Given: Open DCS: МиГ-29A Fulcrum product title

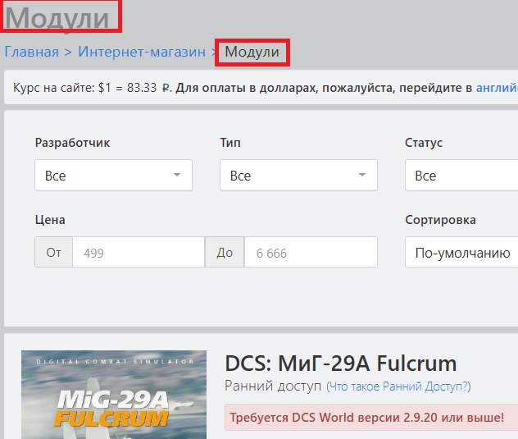Looking at the screenshot, I should point(341,364).
